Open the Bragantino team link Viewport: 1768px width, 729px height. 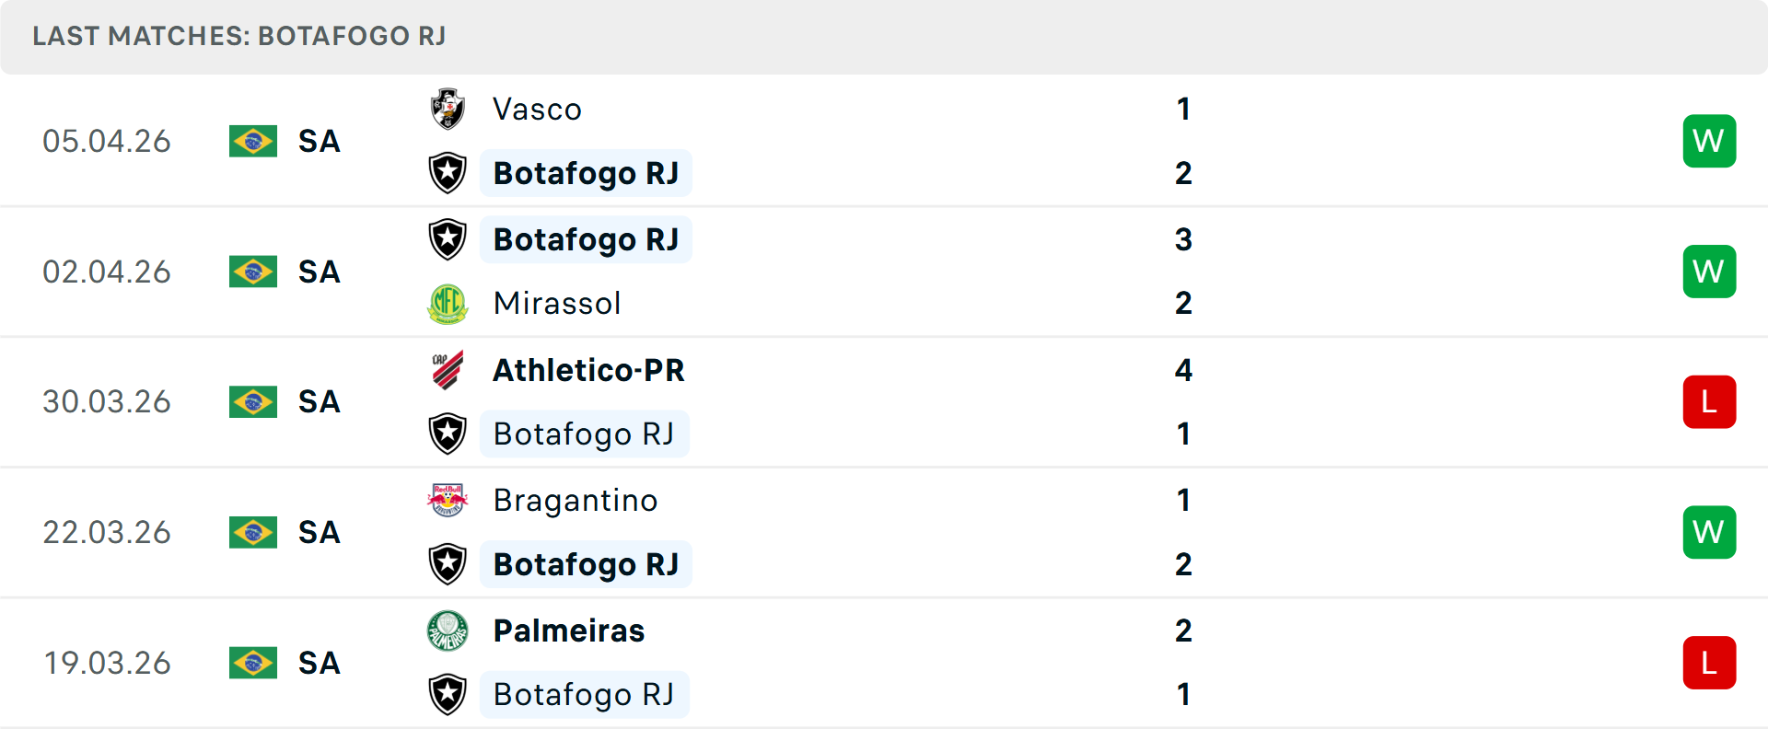click(576, 500)
